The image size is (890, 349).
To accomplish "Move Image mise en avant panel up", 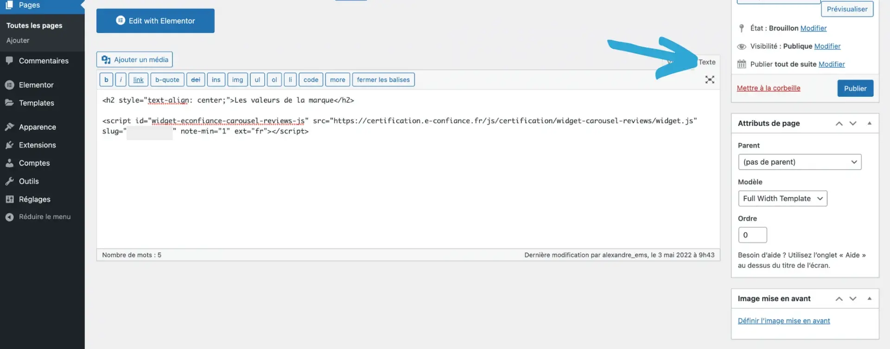I will [x=839, y=298].
